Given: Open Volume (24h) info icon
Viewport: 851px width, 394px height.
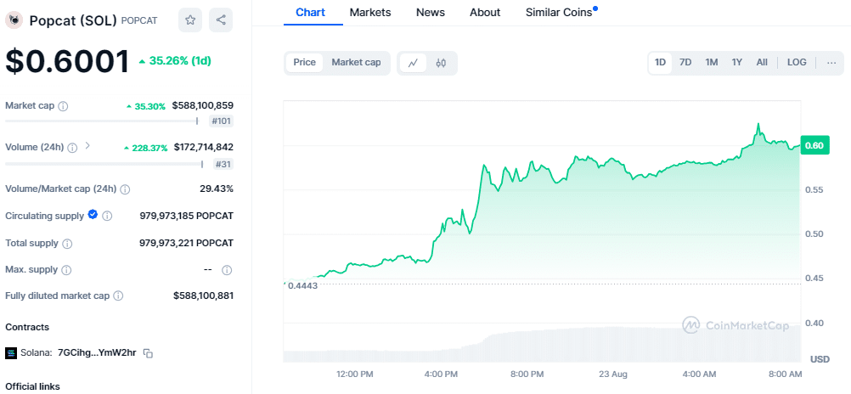Looking at the screenshot, I should point(72,148).
